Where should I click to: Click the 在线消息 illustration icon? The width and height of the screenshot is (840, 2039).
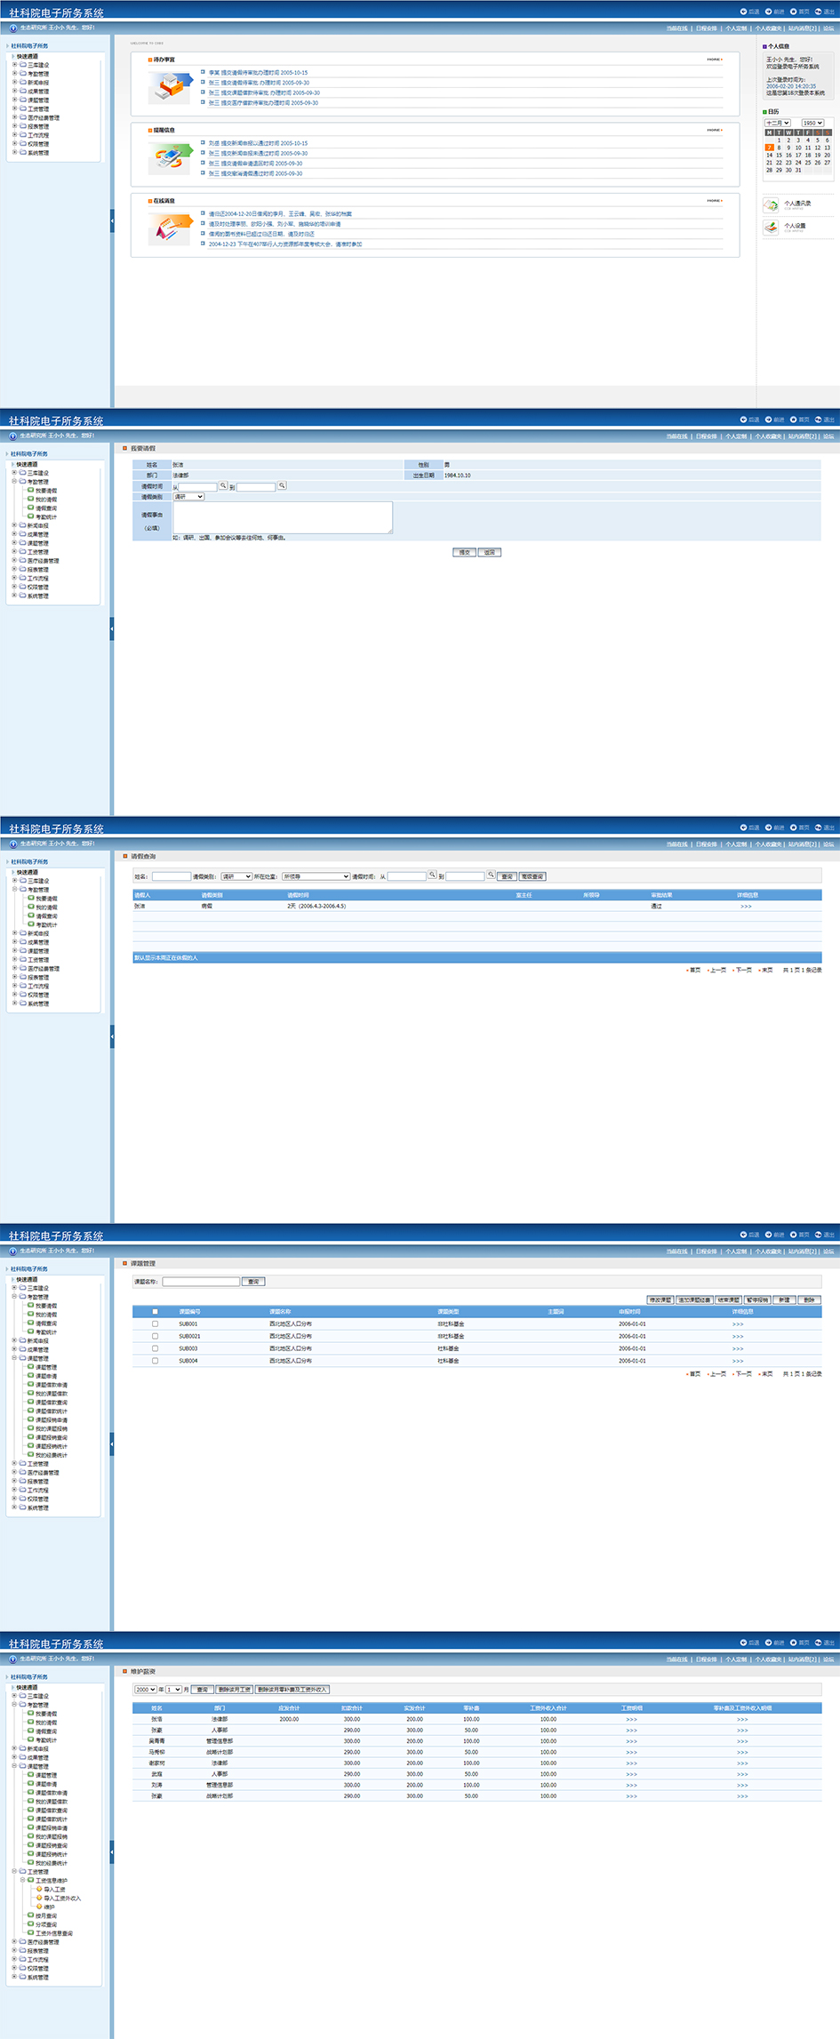click(x=170, y=228)
